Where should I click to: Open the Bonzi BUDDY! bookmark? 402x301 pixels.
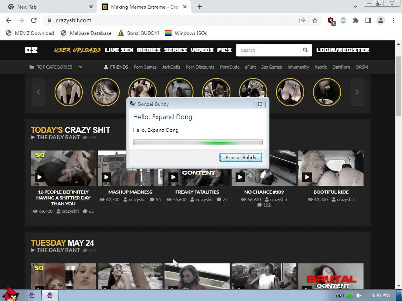pos(139,33)
